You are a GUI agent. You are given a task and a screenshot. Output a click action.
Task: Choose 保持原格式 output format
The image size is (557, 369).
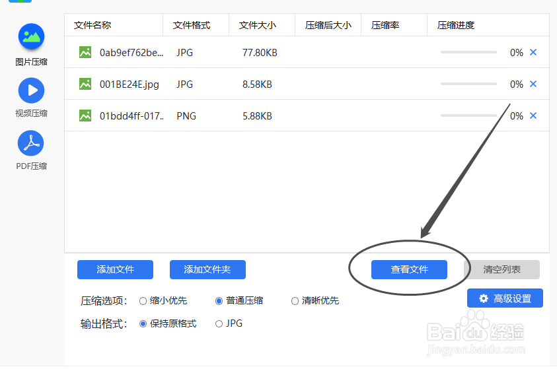click(x=143, y=324)
